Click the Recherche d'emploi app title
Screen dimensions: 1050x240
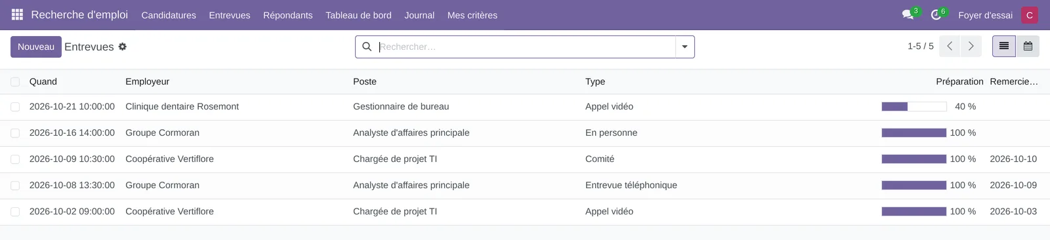pyautogui.click(x=79, y=14)
